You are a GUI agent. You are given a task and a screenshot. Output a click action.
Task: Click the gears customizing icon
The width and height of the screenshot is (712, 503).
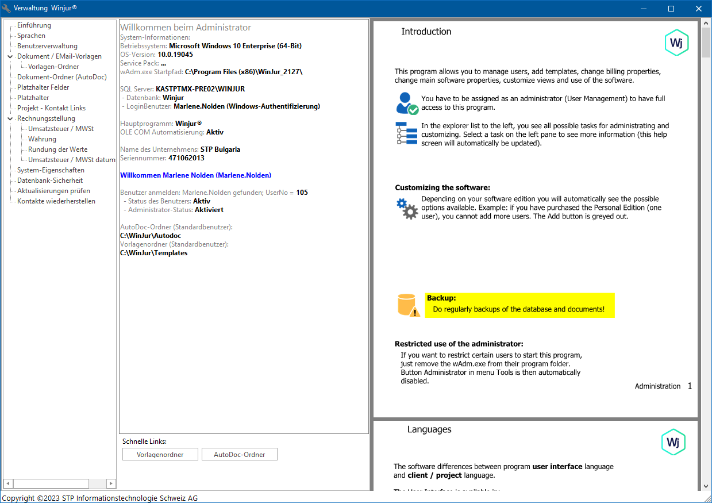pos(407,209)
